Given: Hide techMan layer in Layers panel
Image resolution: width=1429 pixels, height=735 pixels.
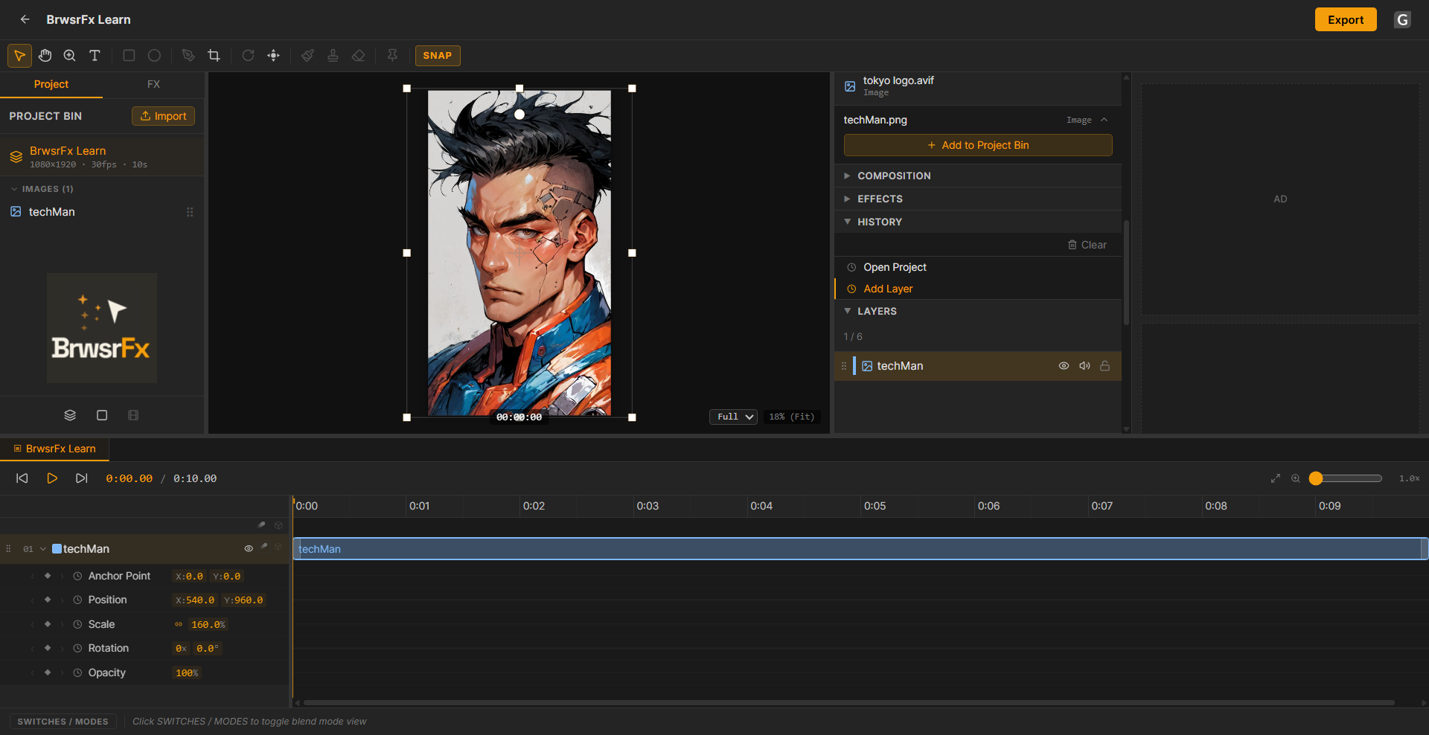Looking at the screenshot, I should coord(1064,366).
